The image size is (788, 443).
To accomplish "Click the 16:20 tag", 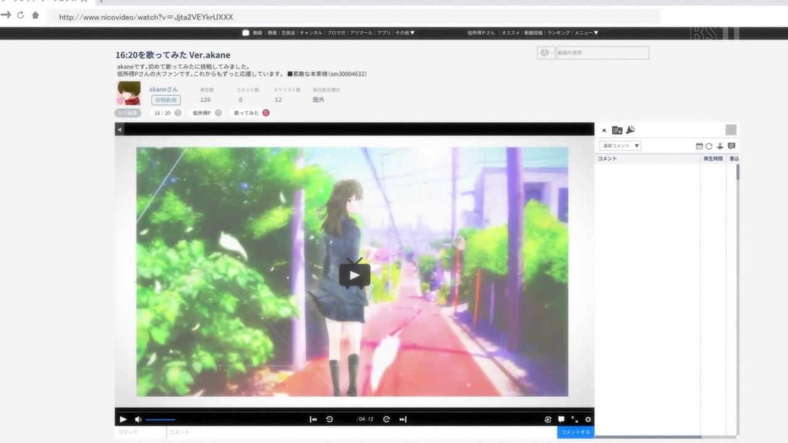I will 163,113.
